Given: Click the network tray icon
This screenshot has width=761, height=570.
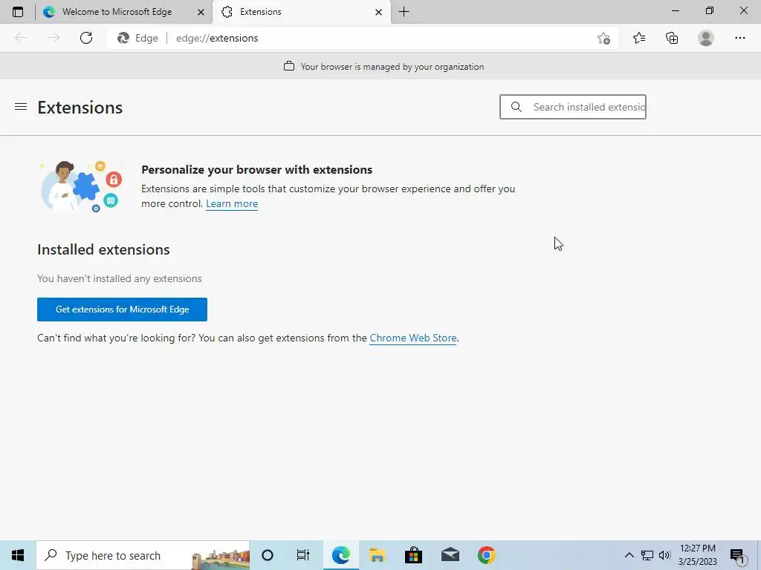Looking at the screenshot, I should point(647,555).
